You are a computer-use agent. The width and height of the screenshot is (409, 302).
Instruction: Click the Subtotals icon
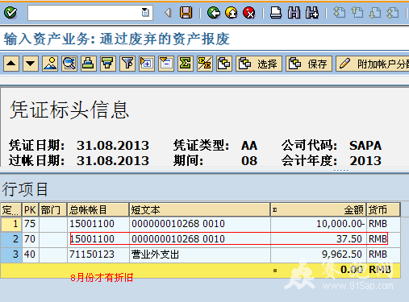pyautogui.click(x=205, y=64)
